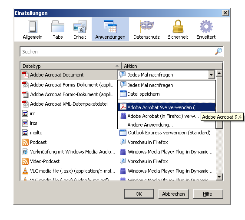Click the icon next to ircs
Viewport: 245px width, 220px height.
(x=25, y=123)
